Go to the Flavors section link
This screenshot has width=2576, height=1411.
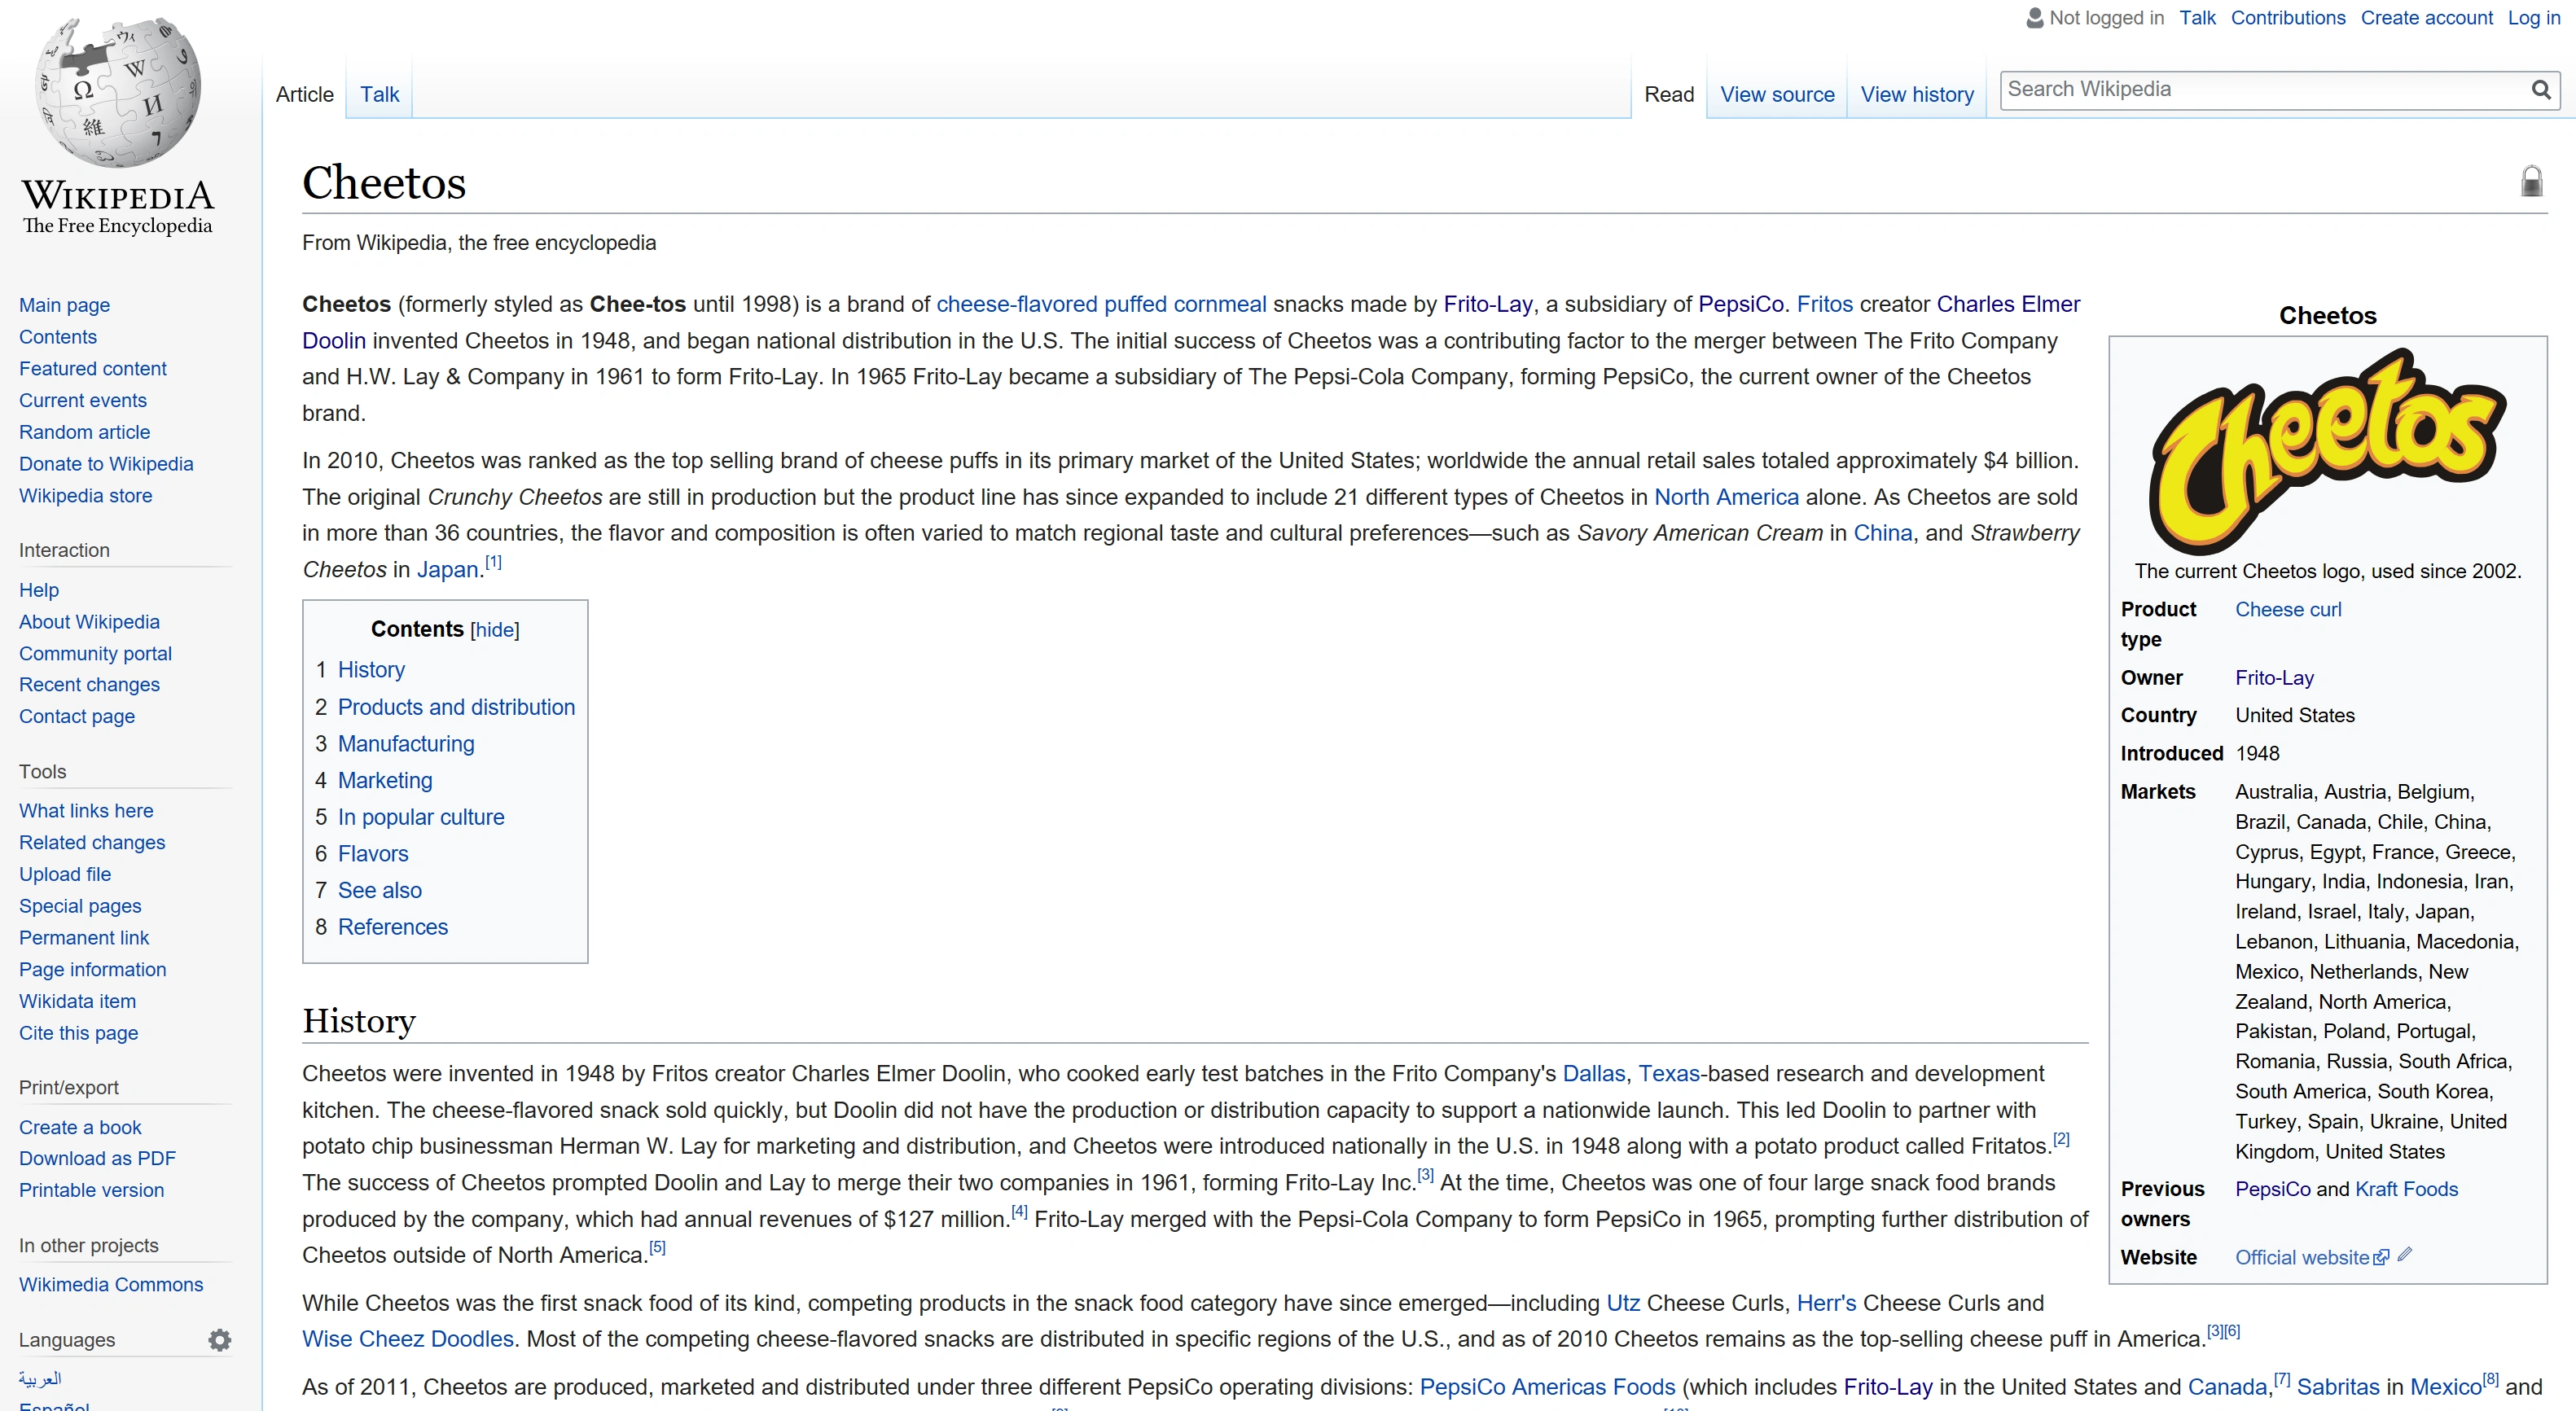tap(373, 854)
